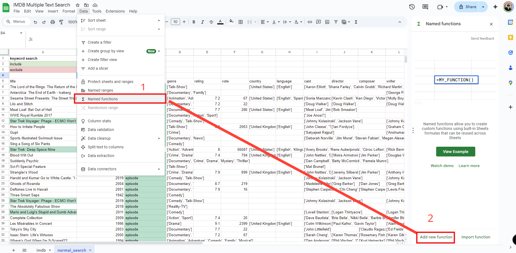
Task: Click Send feedback link
Action: coord(483,39)
